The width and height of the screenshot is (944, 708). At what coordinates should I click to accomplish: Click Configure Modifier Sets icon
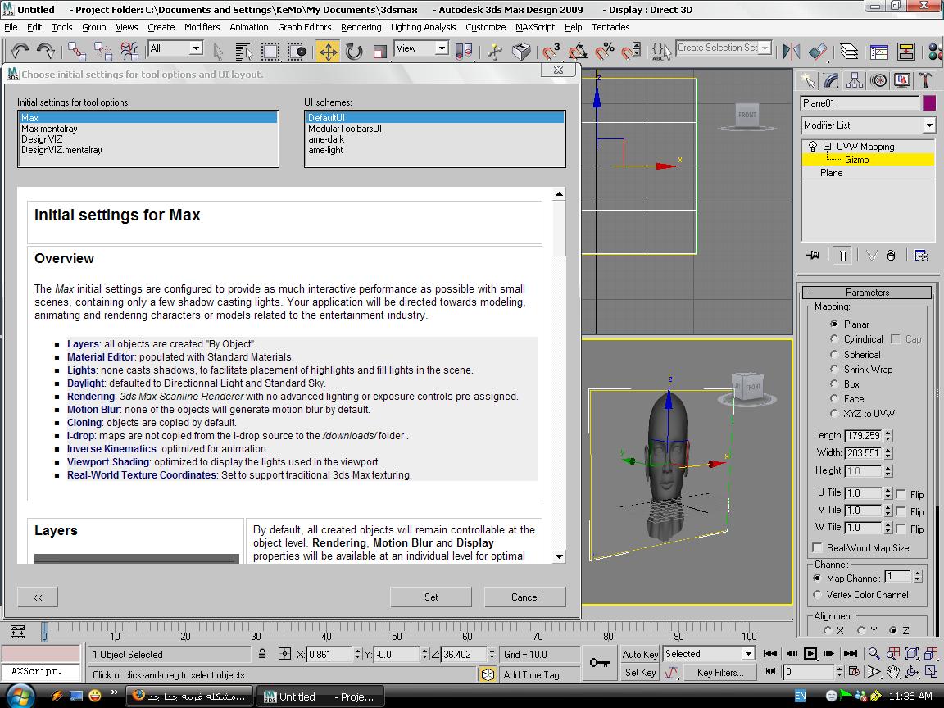[921, 256]
